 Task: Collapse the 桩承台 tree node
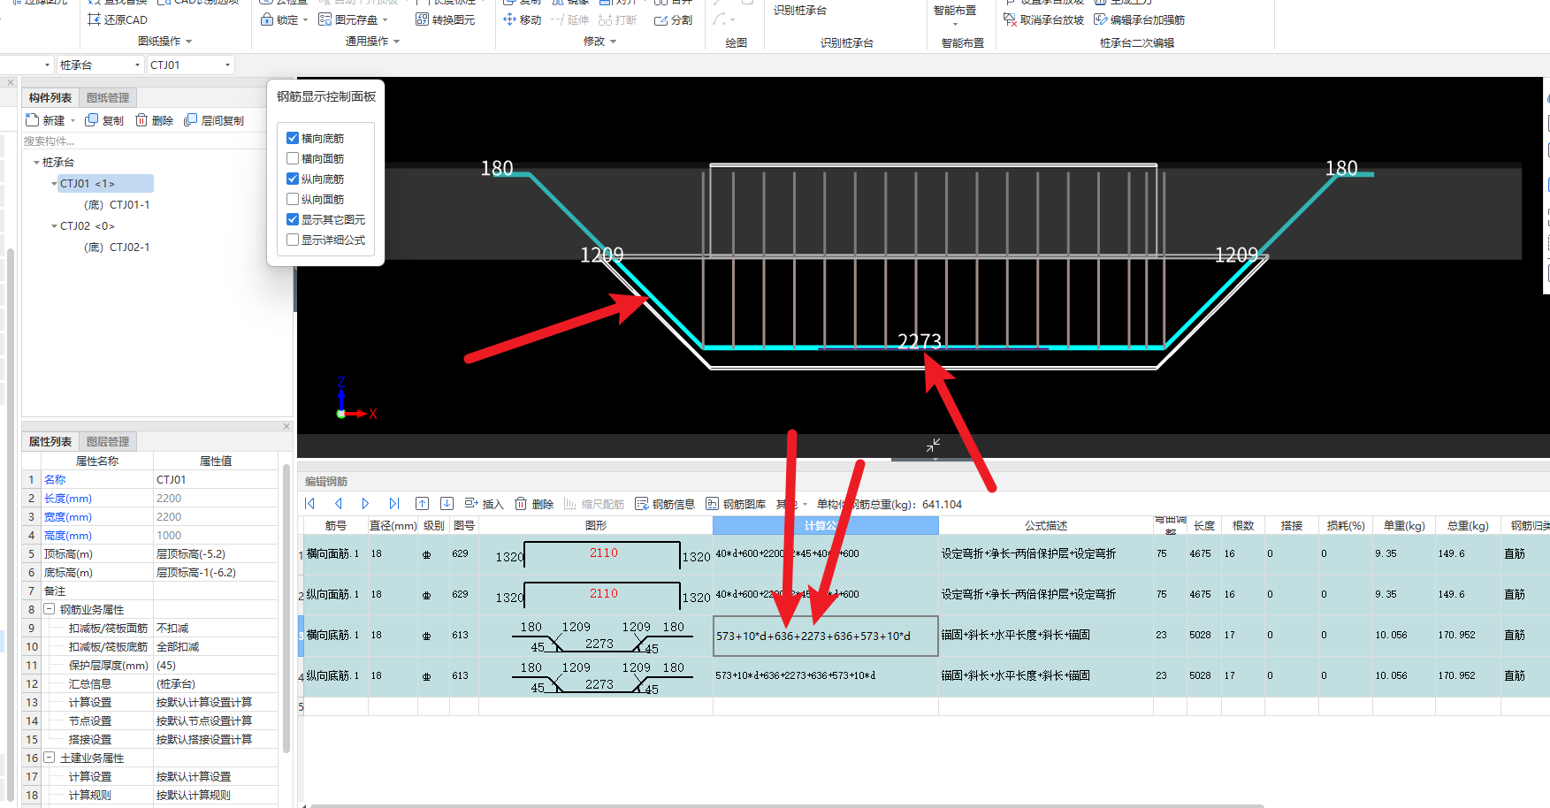click(36, 163)
